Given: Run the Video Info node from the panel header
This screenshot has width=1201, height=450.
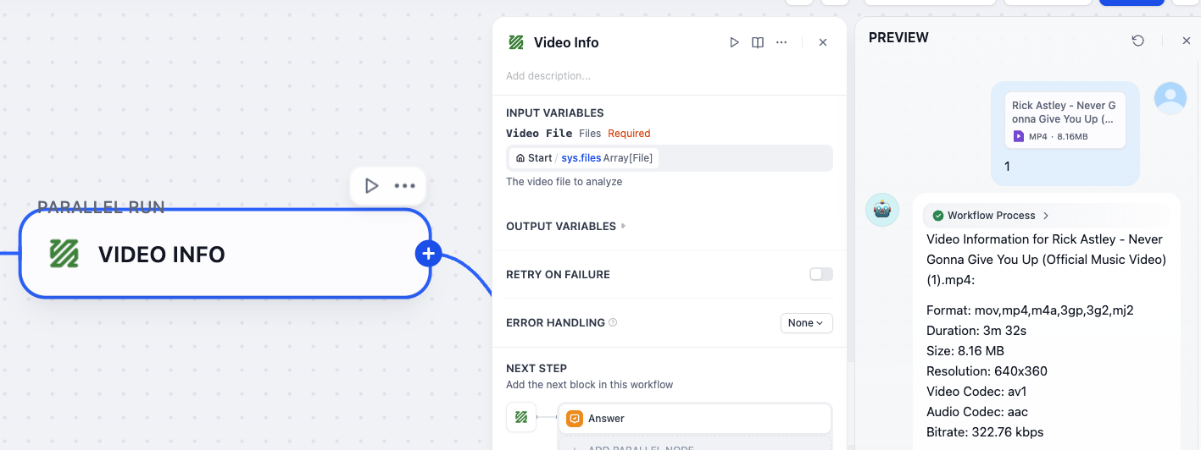Looking at the screenshot, I should coord(735,42).
